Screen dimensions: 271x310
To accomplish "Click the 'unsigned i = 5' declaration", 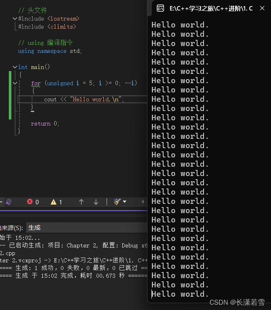I will click(x=69, y=83).
